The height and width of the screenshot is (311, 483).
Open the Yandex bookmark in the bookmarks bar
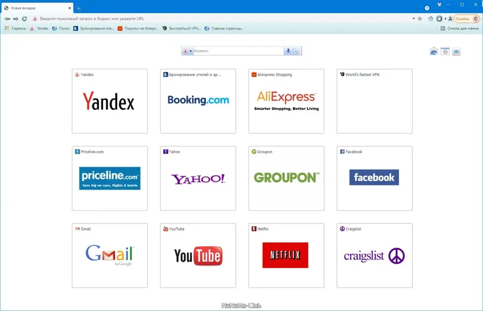pyautogui.click(x=39, y=28)
